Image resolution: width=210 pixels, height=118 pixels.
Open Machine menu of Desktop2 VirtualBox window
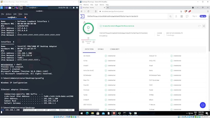[86, 5]
